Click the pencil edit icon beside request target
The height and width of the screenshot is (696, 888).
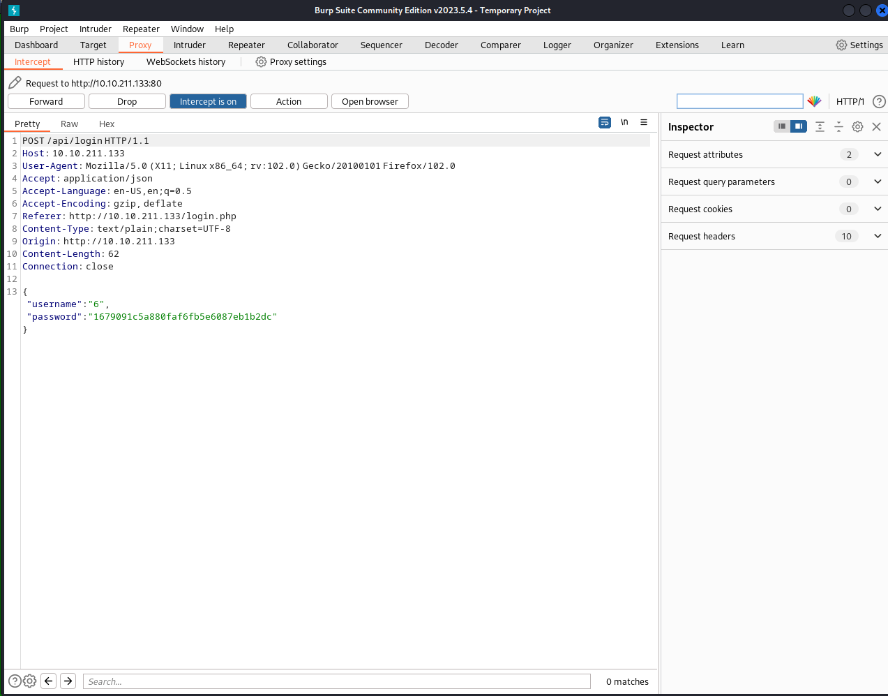(x=15, y=83)
